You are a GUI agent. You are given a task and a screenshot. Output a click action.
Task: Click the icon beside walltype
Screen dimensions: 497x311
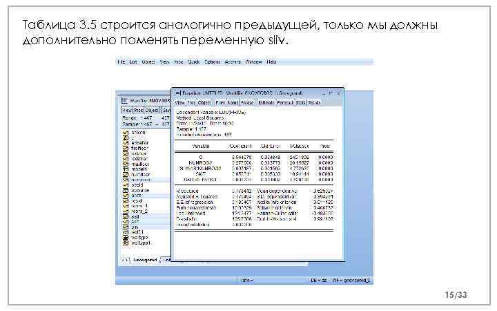(x=126, y=237)
